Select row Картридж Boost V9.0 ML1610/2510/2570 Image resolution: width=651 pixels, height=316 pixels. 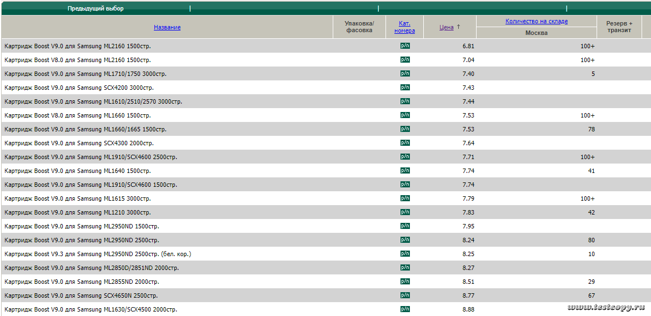(x=93, y=101)
